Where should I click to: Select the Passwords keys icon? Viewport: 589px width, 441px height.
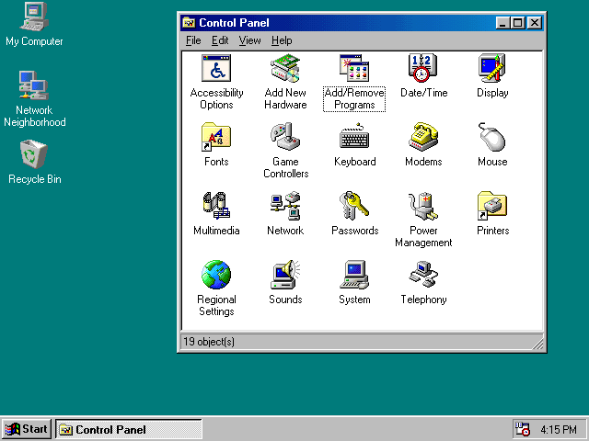coord(354,206)
